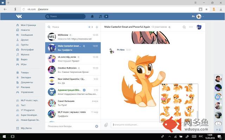Select pony sticker with pink flowers
225x140 pixels.
pyautogui.click(x=166, y=99)
